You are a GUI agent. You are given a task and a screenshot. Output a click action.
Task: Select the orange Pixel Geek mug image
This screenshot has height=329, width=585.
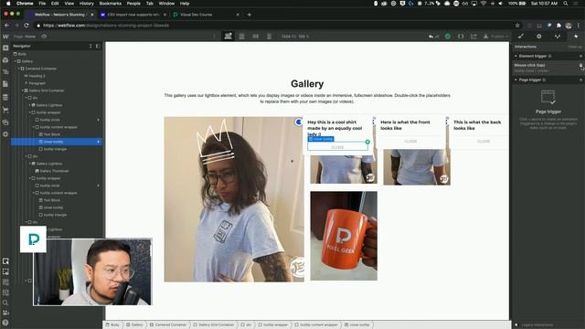coord(344,236)
